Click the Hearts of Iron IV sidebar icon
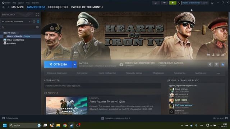The height and width of the screenshot is (129, 230). pos(5,36)
